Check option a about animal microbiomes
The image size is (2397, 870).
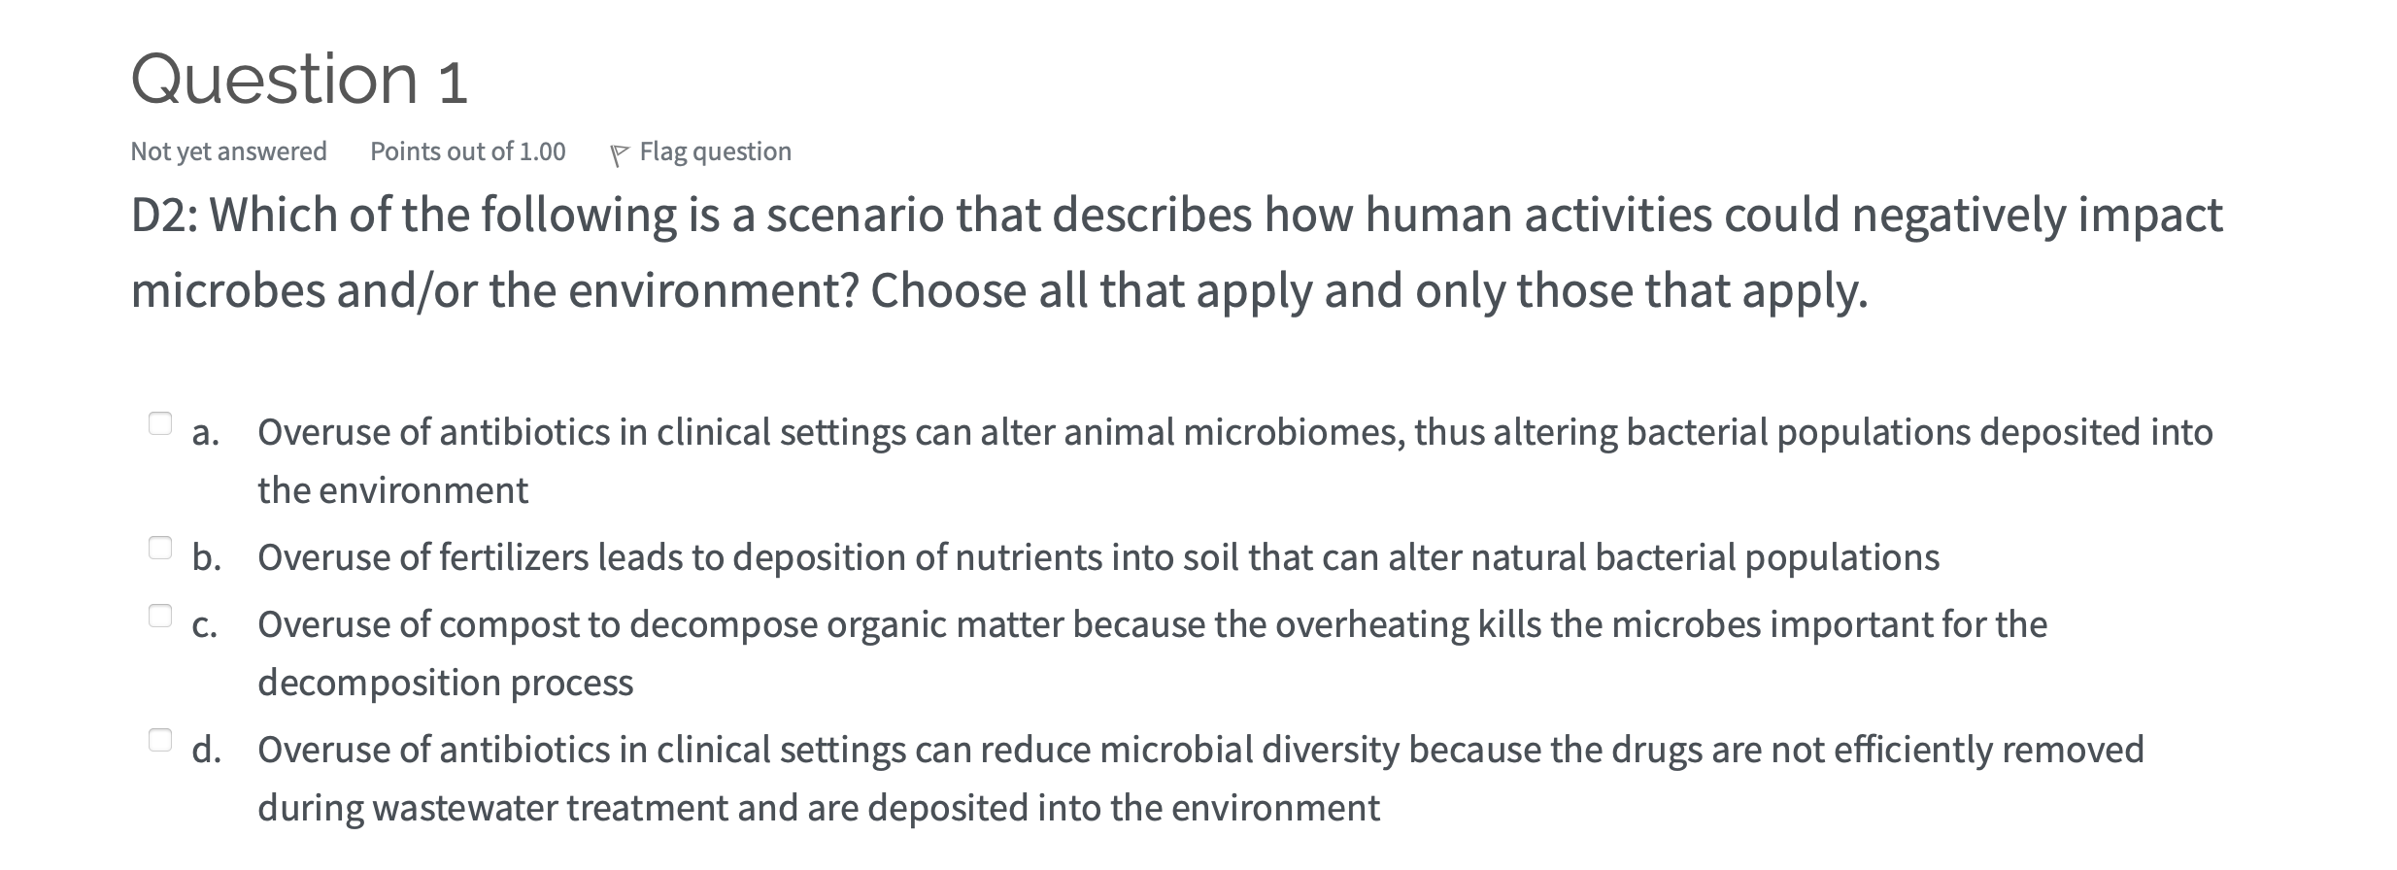[160, 424]
